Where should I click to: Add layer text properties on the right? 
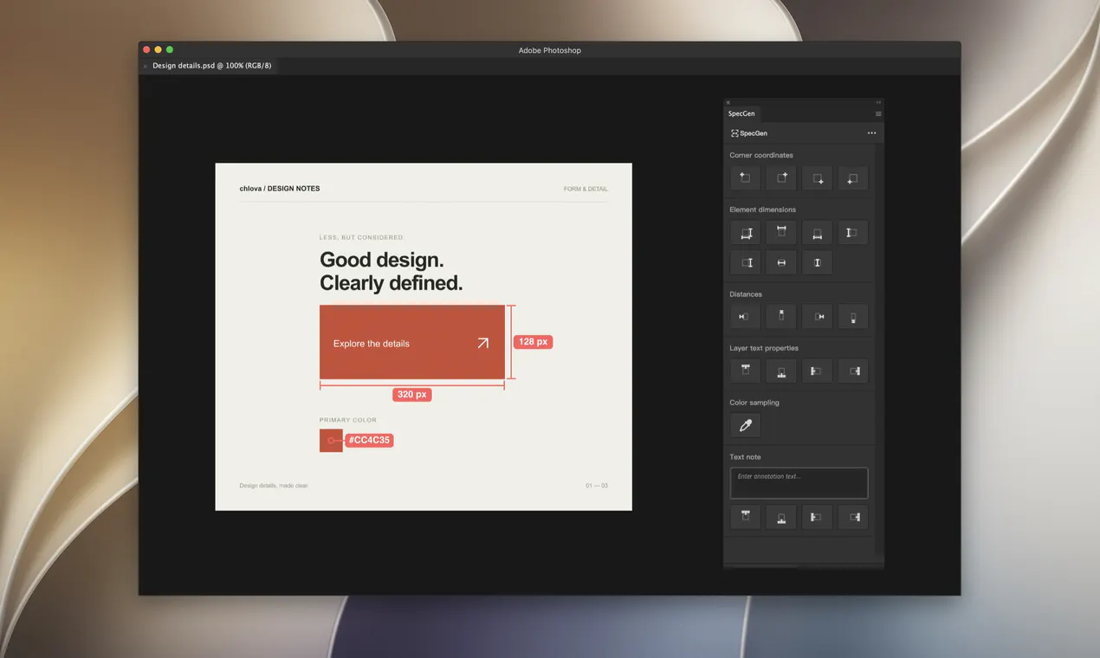pos(853,371)
